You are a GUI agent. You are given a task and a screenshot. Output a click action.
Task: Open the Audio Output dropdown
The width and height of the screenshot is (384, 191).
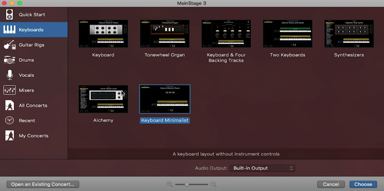coord(262,168)
